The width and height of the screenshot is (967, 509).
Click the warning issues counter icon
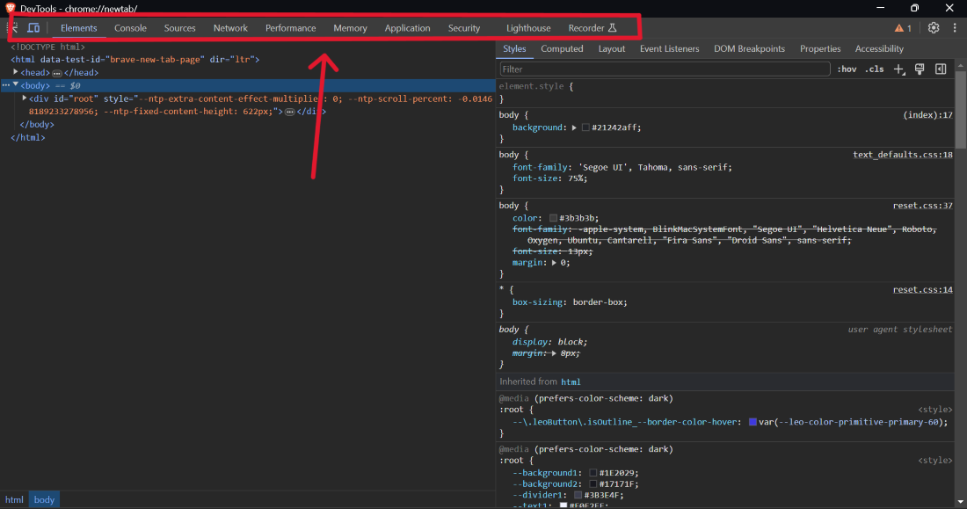[x=903, y=28]
